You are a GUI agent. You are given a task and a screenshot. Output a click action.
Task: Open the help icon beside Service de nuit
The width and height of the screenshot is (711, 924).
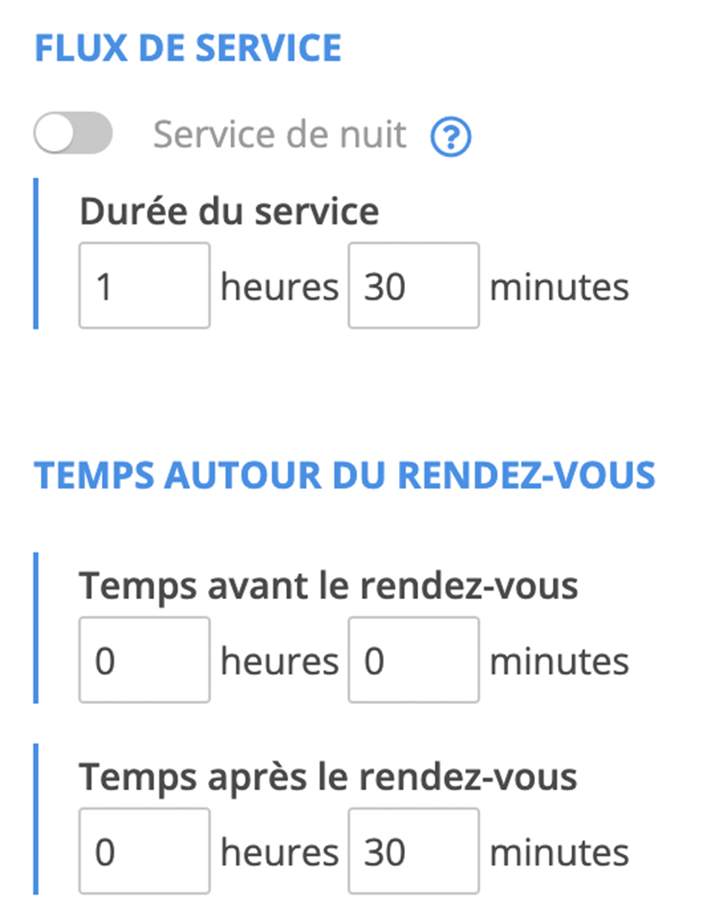tap(451, 138)
